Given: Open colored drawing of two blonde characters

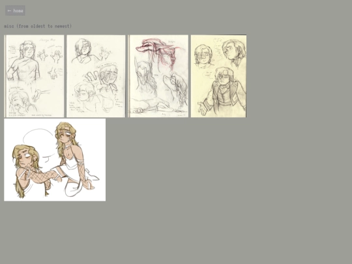Looking at the screenshot, I should click(55, 160).
